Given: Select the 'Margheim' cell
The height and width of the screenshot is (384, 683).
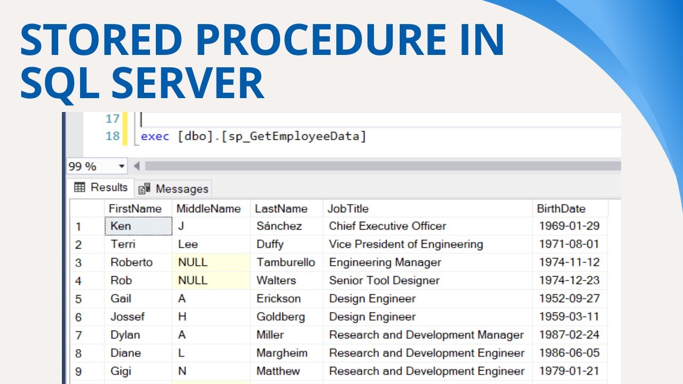Looking at the screenshot, I should [x=287, y=353].
